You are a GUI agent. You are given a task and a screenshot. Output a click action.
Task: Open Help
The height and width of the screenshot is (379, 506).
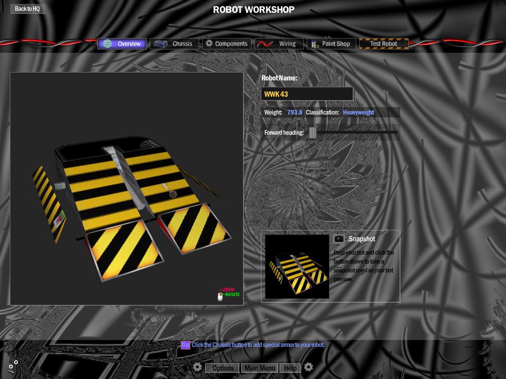point(290,368)
